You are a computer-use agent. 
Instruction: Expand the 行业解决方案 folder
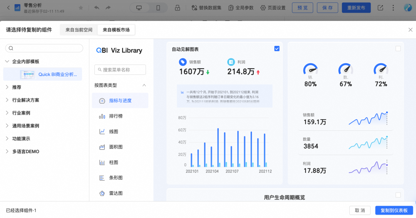(x=7, y=100)
